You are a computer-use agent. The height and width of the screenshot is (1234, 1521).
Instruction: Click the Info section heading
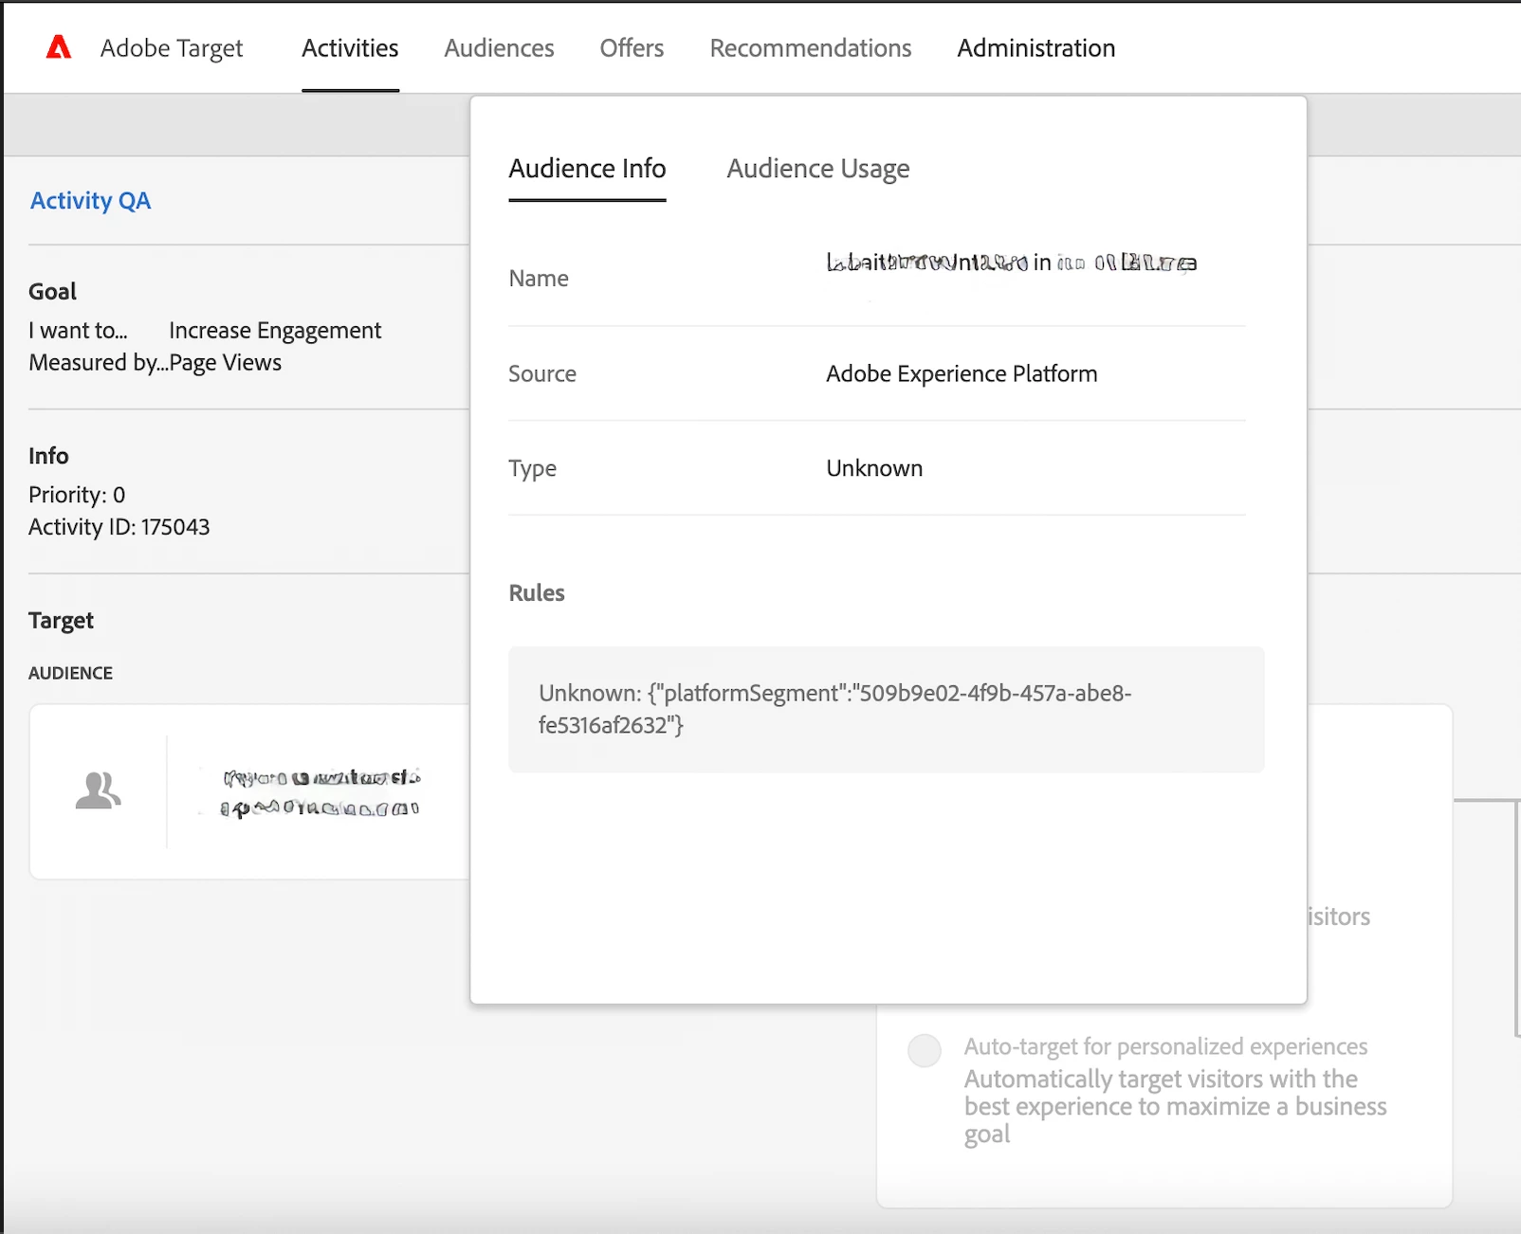(x=48, y=456)
